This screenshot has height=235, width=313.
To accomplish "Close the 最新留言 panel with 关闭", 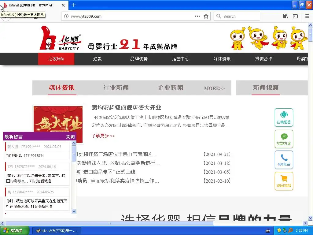I will pyautogui.click(x=70, y=137).
